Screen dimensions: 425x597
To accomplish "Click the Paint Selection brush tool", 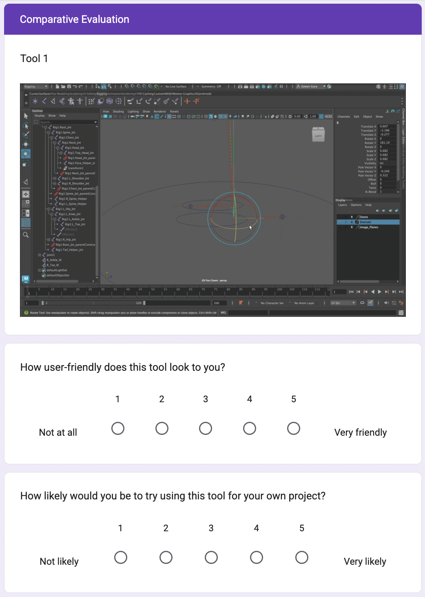I will tap(26, 135).
